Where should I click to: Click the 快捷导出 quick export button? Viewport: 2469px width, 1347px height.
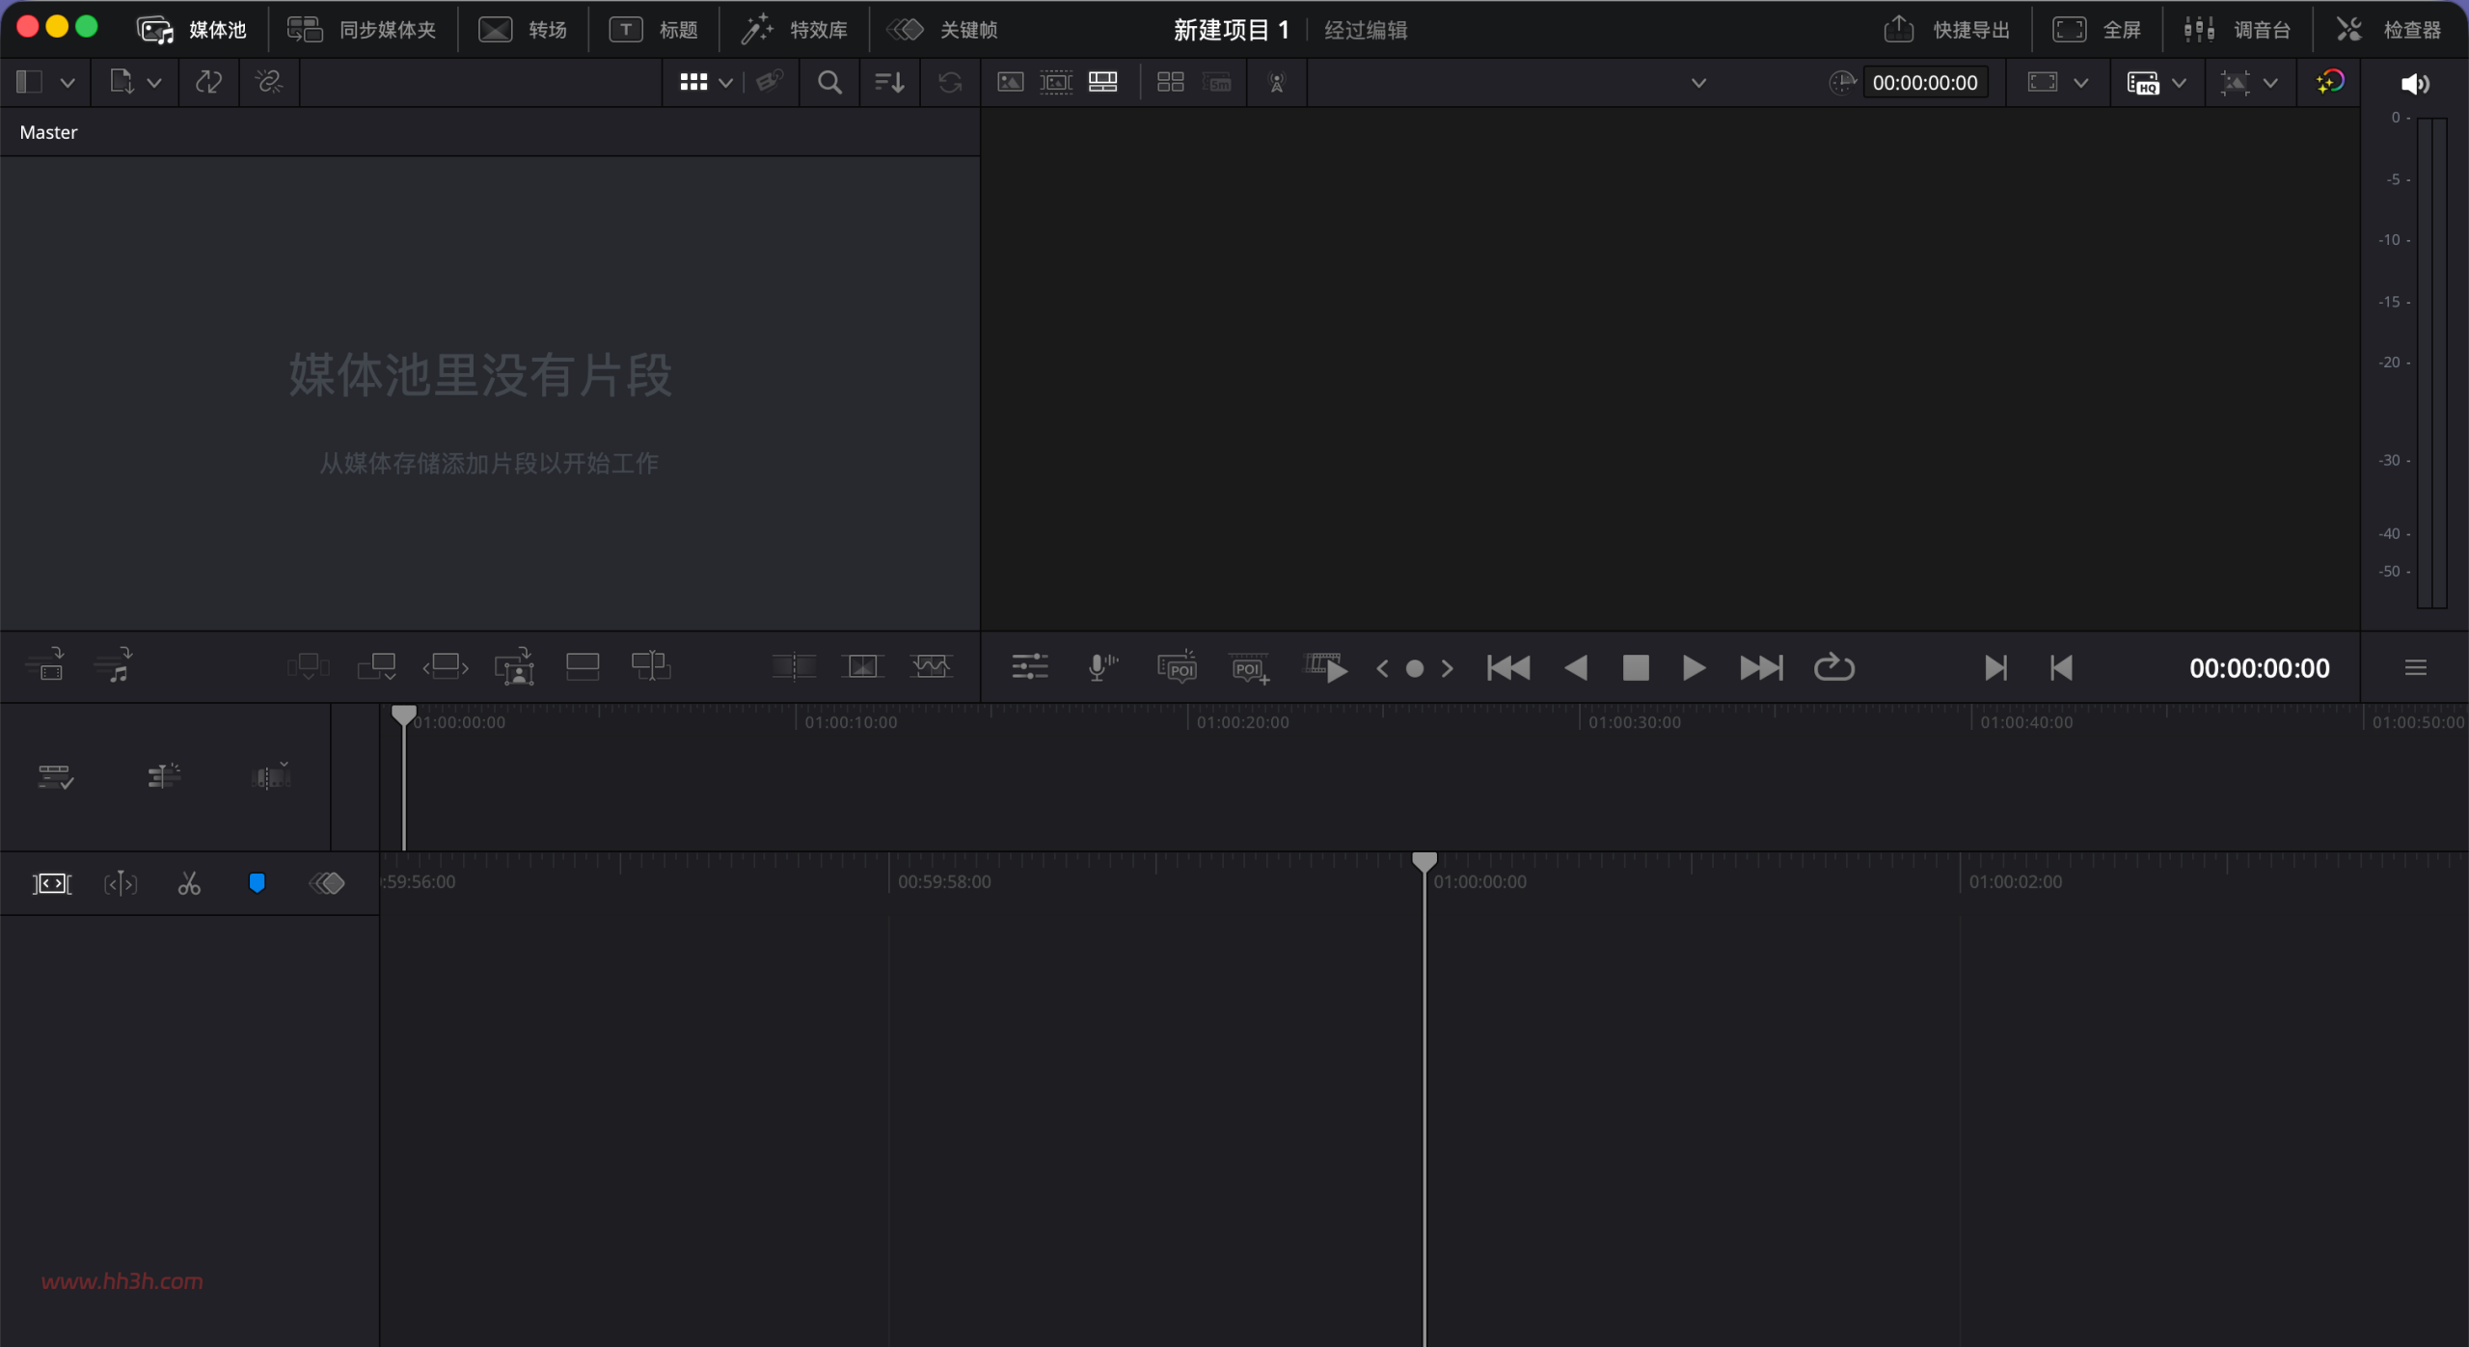tap(1946, 30)
